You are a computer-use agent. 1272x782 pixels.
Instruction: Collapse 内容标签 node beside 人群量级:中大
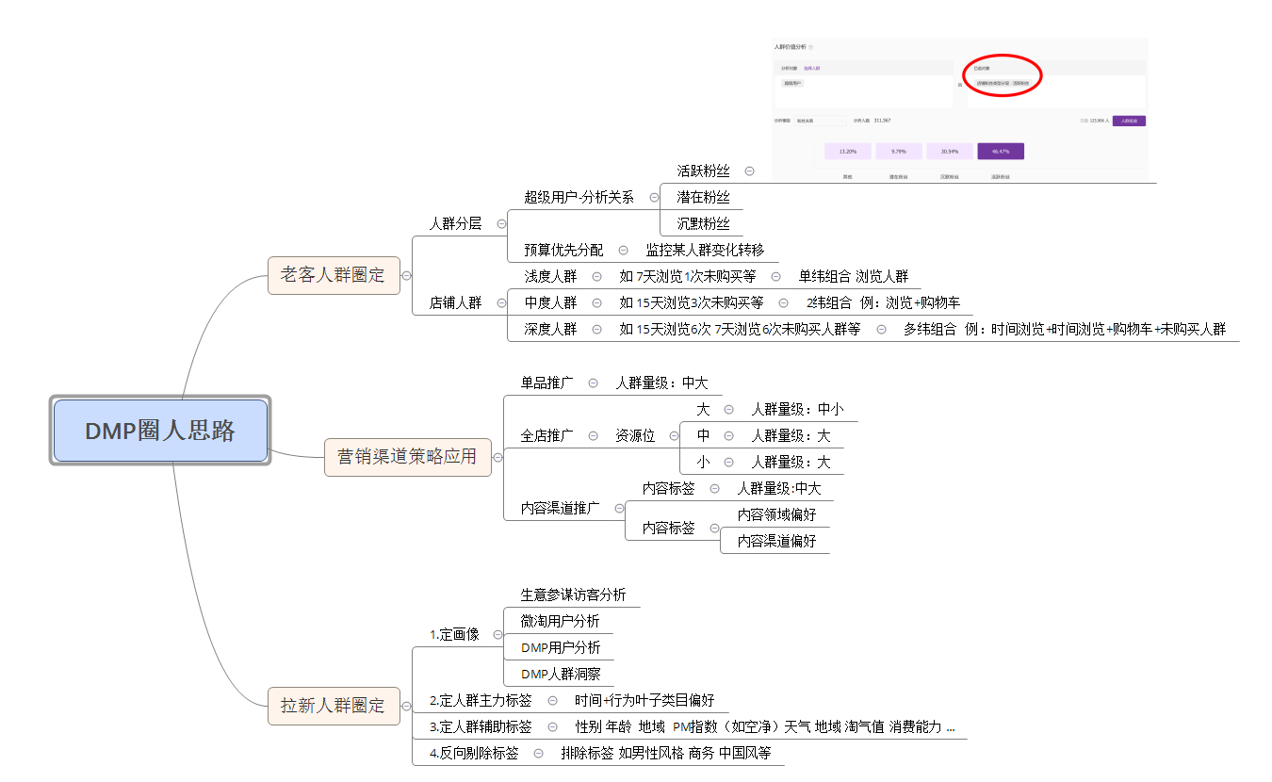(x=714, y=489)
